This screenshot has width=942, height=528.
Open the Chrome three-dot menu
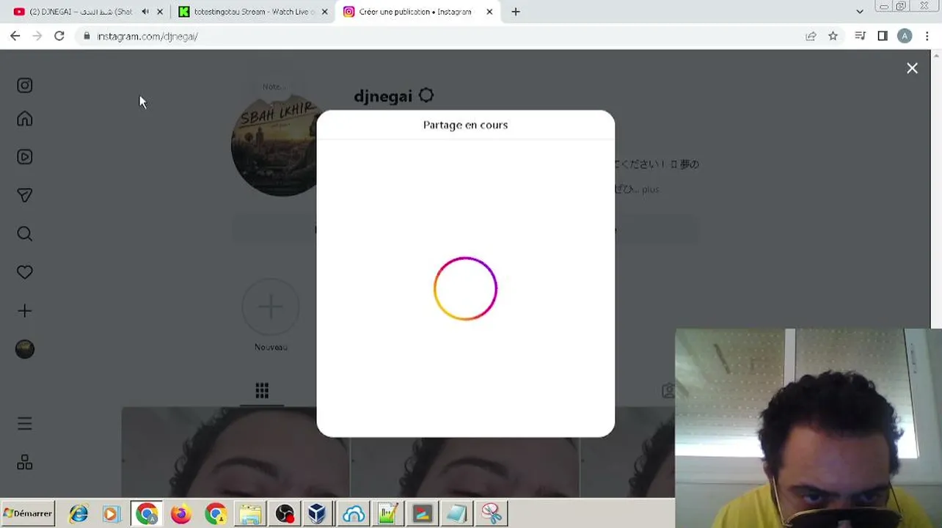click(927, 36)
